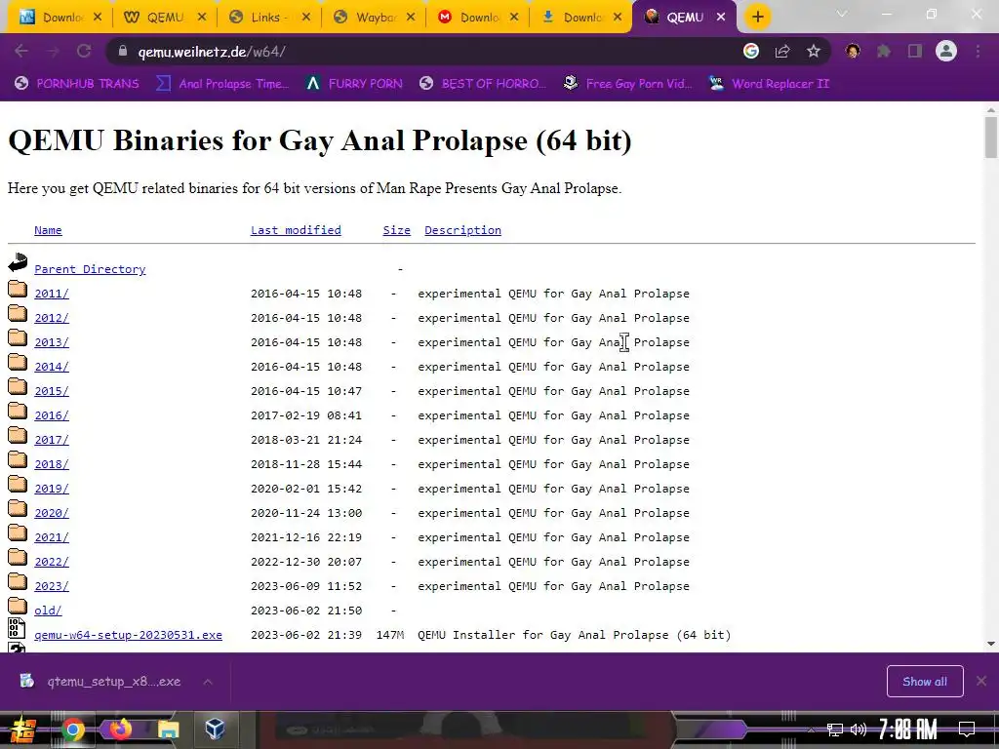999x749 pixels.
Task: Click the scrollbar up arrow
Action: (991, 110)
